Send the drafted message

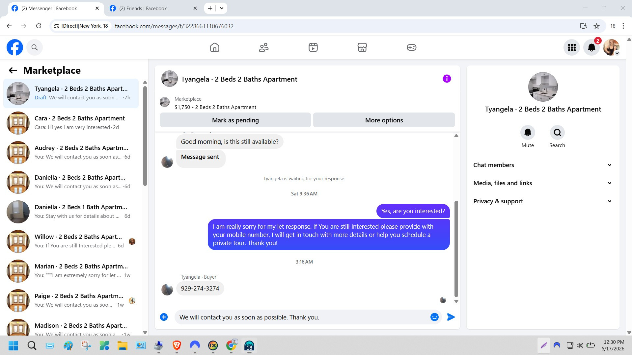pyautogui.click(x=451, y=317)
